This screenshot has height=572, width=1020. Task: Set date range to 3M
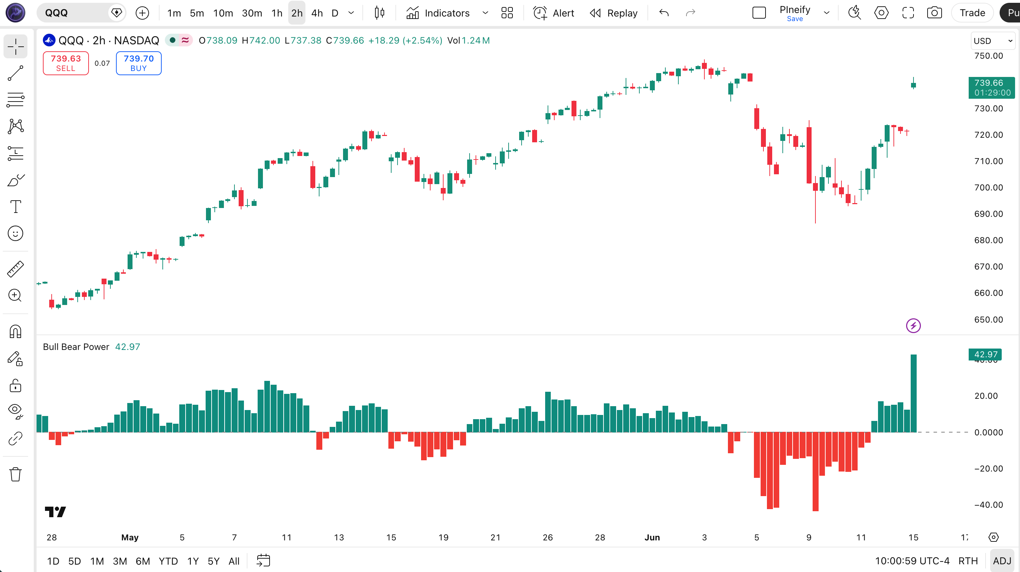120,561
